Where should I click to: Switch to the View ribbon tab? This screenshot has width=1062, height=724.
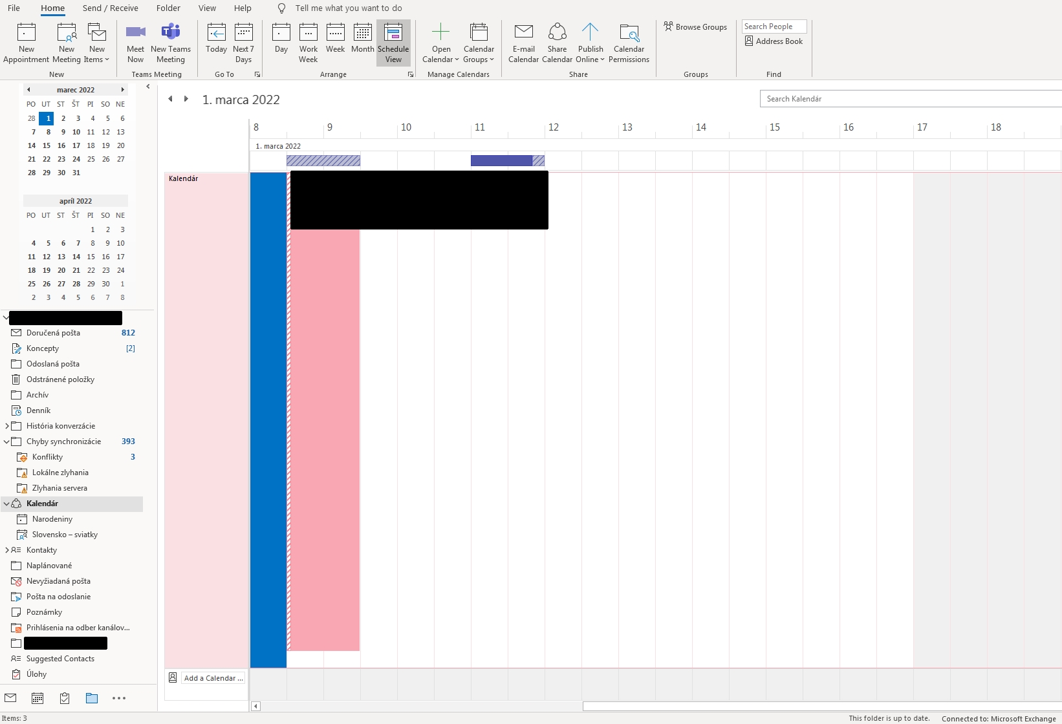pos(207,8)
